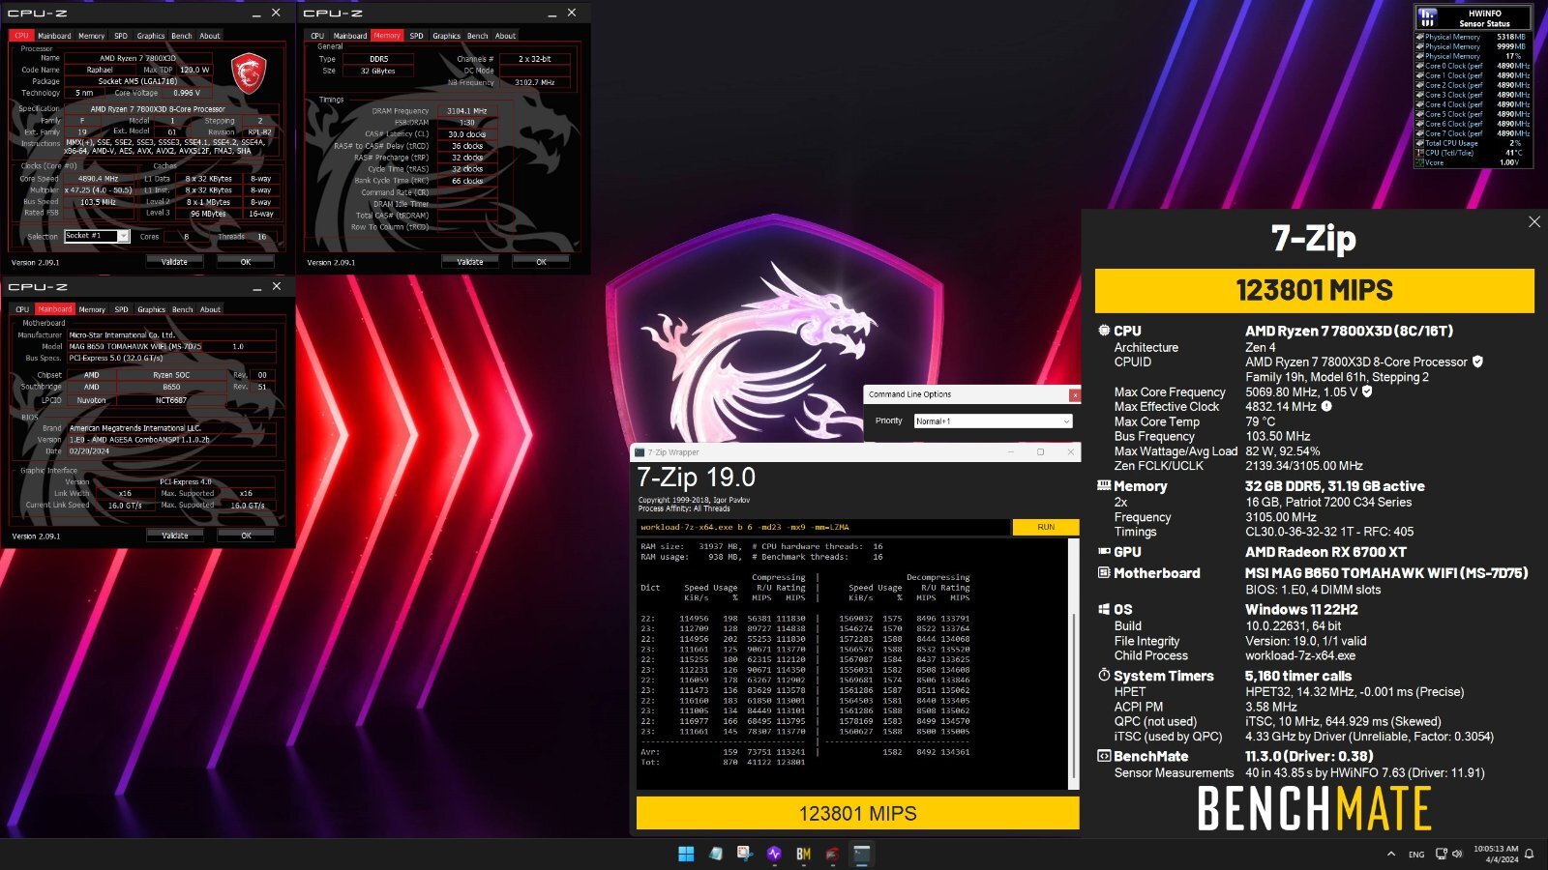This screenshot has height=870, width=1548.
Task: Click the Core 0 Clock row in HWiNFO
Action: (x=1473, y=66)
